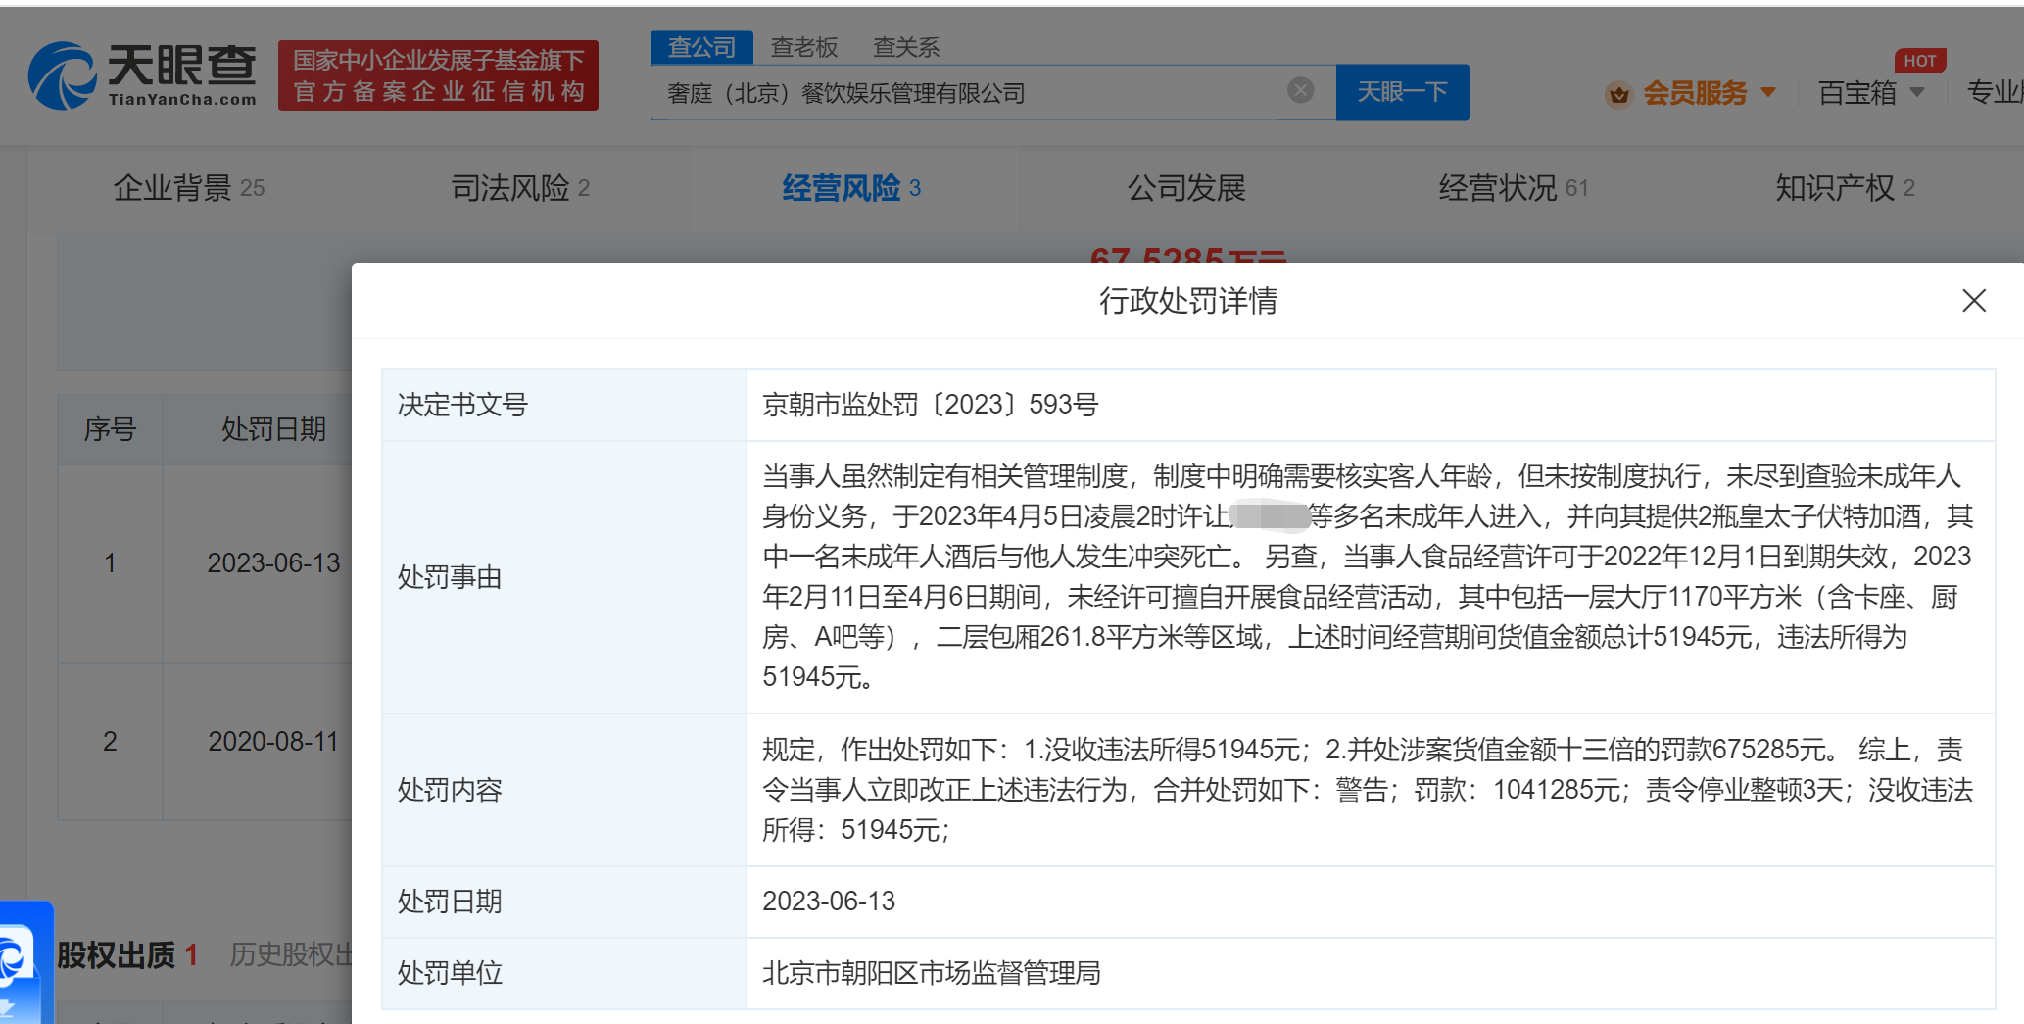Expand the 百宝箱 dropdown menu
Viewport: 2024px width, 1024px height.
pyautogui.click(x=1917, y=93)
